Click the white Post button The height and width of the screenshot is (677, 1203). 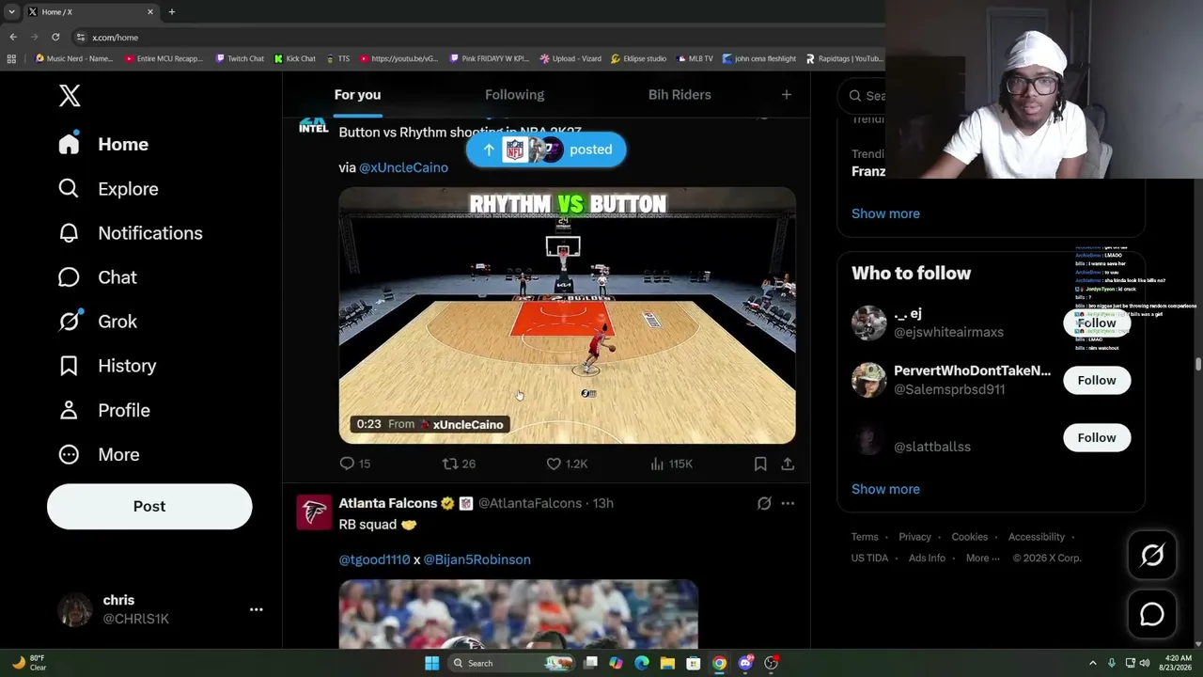(149, 506)
